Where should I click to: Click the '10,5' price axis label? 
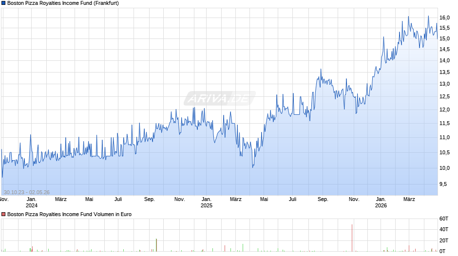tap(444, 152)
